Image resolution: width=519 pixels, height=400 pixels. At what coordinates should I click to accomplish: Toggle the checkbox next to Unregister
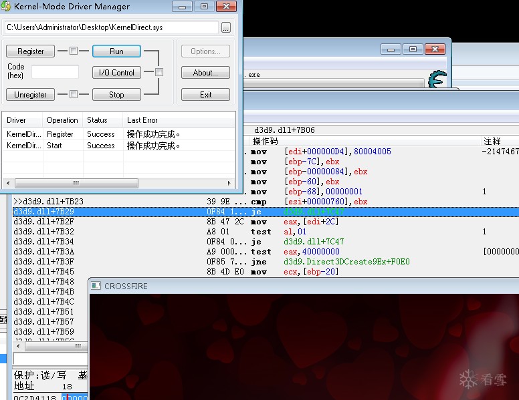tap(74, 94)
